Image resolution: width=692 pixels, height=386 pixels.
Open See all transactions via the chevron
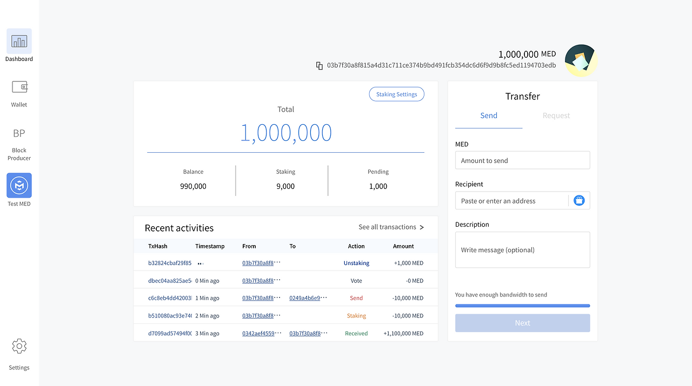422,227
